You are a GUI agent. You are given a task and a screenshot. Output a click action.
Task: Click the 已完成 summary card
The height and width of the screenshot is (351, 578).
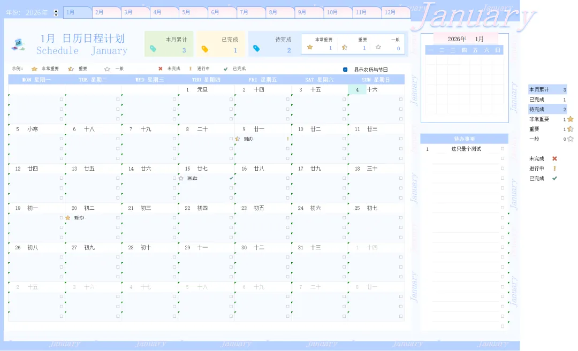tap(221, 44)
